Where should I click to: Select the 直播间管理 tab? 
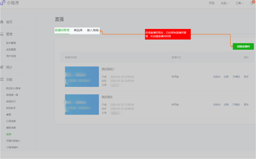62,30
